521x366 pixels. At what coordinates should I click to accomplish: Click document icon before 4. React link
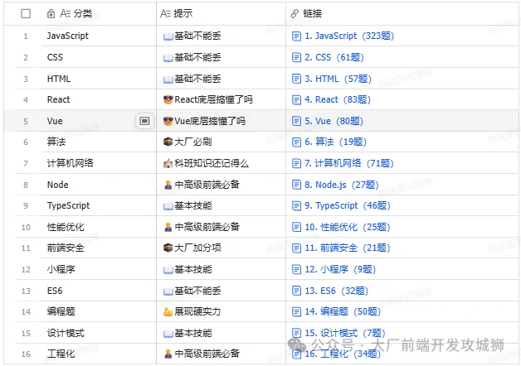pyautogui.click(x=296, y=99)
